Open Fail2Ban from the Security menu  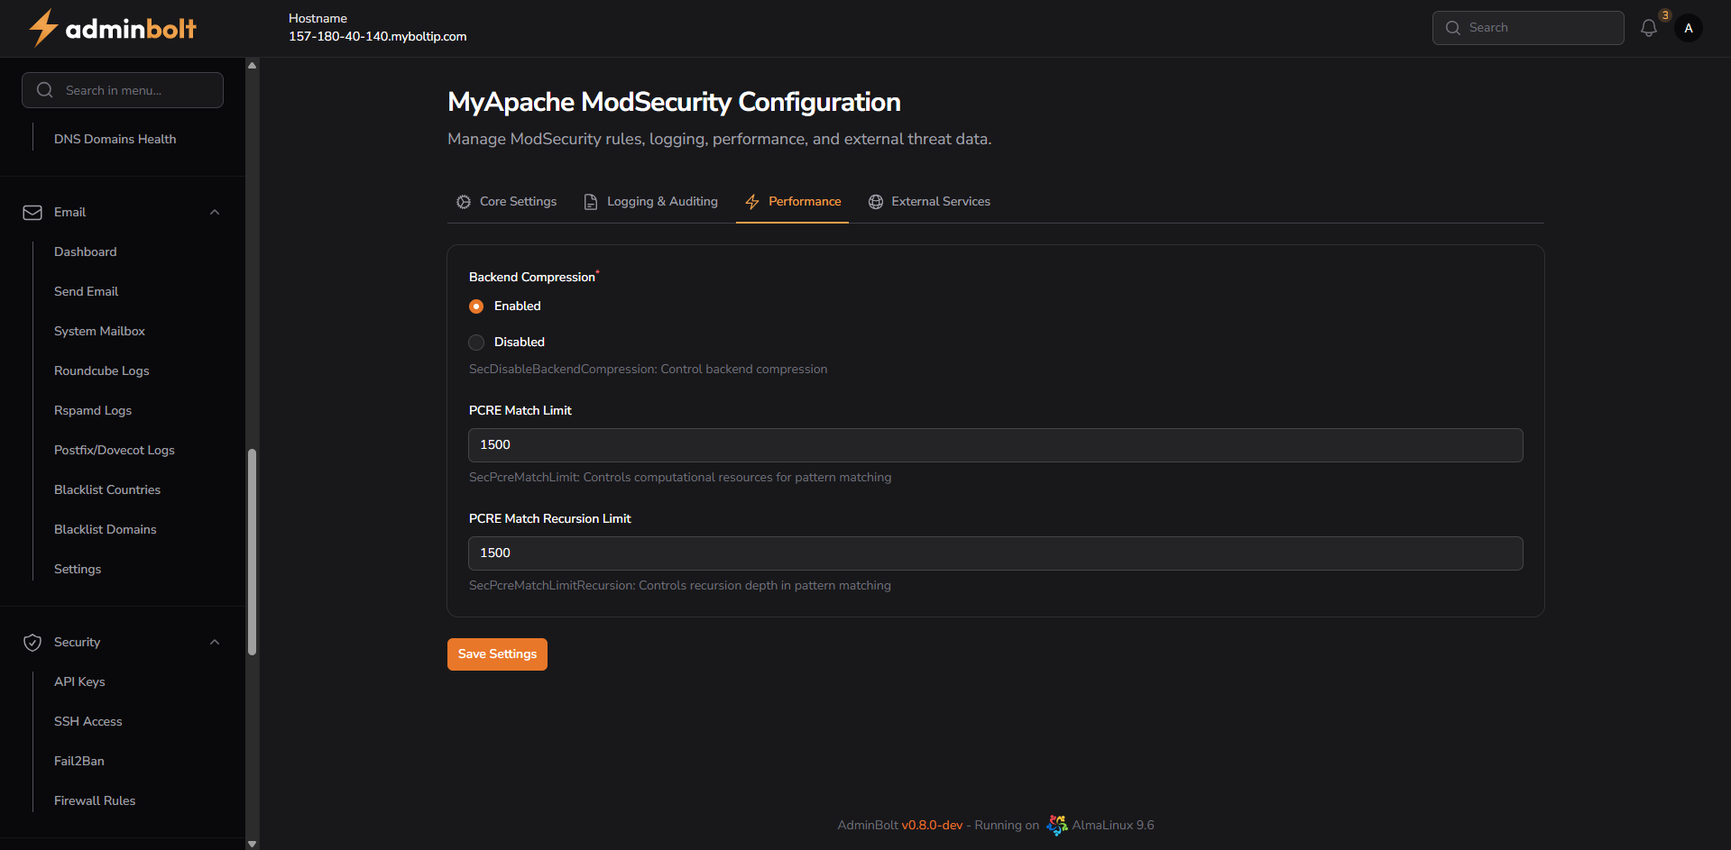coord(79,761)
